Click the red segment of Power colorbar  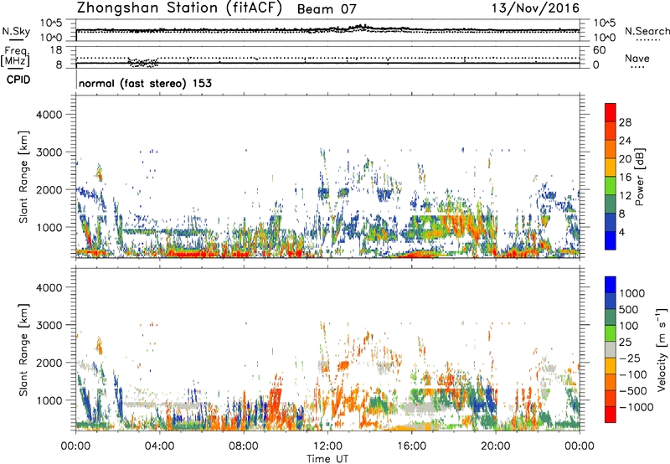tap(611, 112)
